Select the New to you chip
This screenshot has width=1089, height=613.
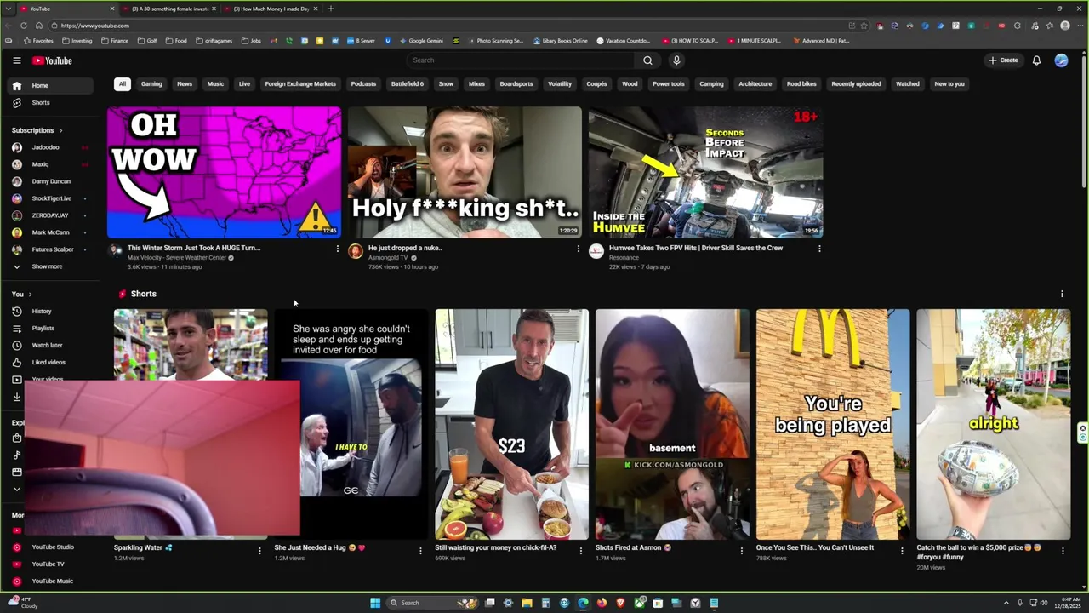click(949, 83)
